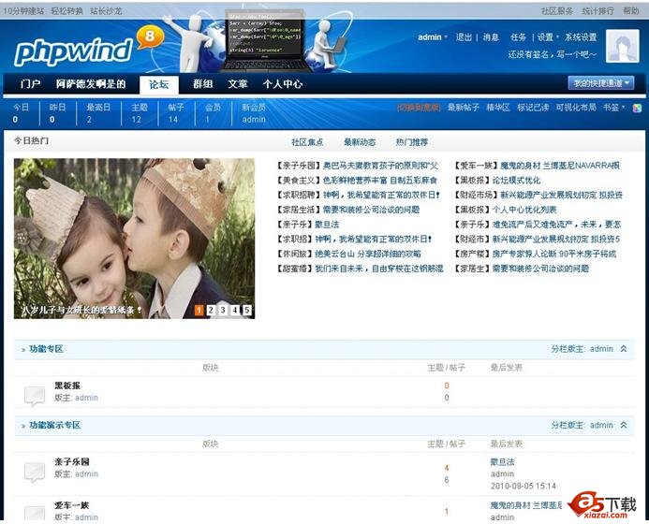The image size is (649, 524).
Task: Open the 黑板报 forum board
Action: 67,386
